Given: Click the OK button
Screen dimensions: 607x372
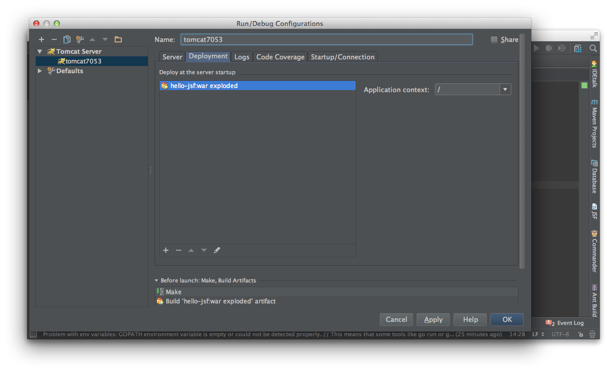Looking at the screenshot, I should point(507,319).
